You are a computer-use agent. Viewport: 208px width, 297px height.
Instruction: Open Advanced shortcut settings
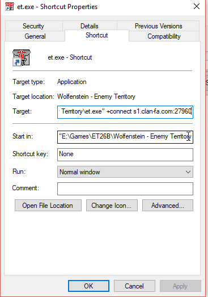(x=168, y=206)
